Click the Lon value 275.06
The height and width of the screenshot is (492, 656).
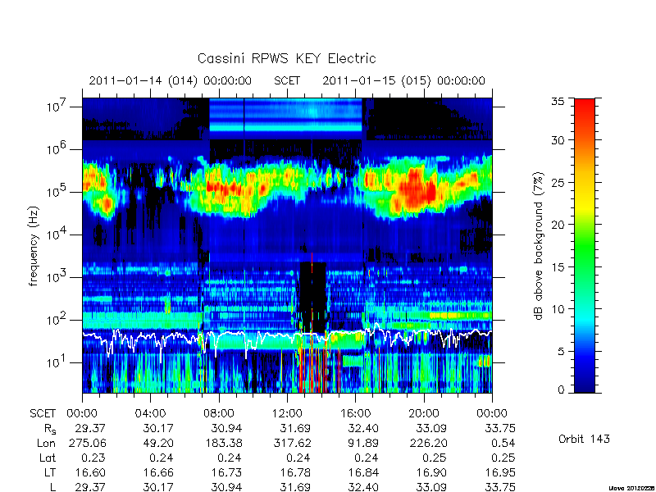(88, 443)
